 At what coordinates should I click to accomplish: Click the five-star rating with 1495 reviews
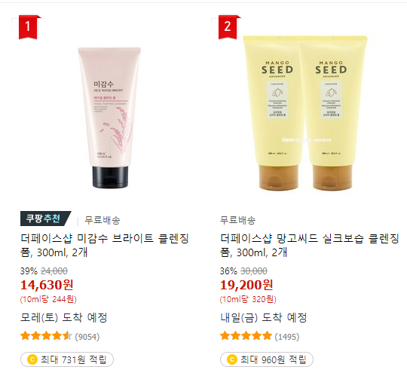(246, 335)
